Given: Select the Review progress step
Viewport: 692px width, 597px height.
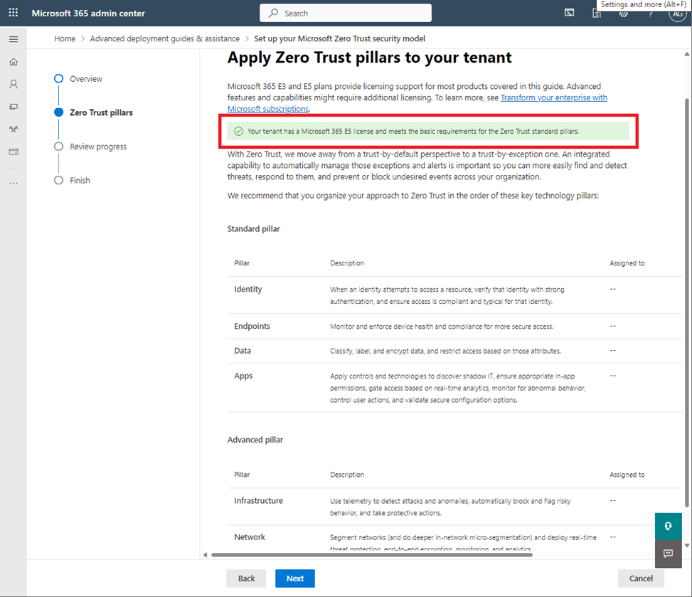Looking at the screenshot, I should (x=90, y=147).
